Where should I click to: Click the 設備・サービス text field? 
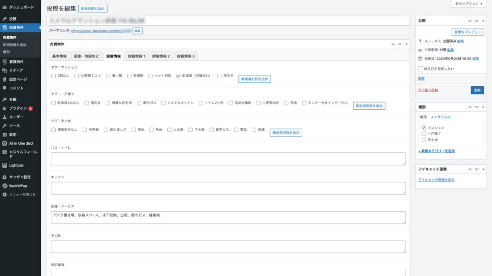tap(228, 218)
